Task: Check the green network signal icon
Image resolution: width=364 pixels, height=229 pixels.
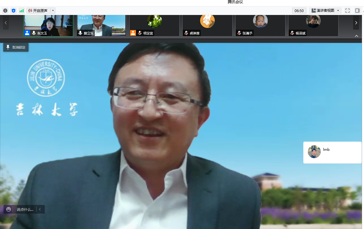Action: point(21,11)
